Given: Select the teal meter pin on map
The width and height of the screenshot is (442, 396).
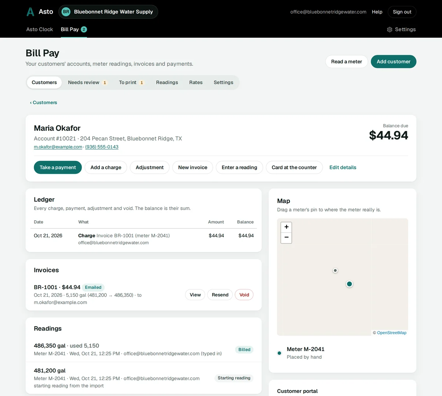Looking at the screenshot, I should tap(350, 284).
